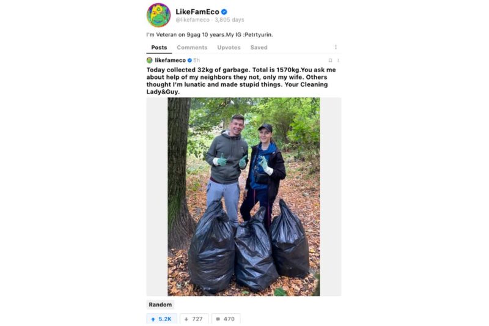Viewport: 489px width, 326px height.
Task: Click the Random tag label
Action: 160,305
